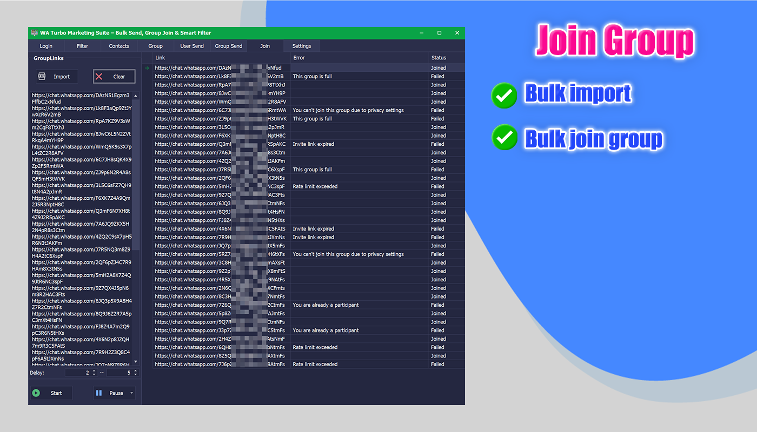
Task: Click the blue pause bars icon
Action: [x=99, y=393]
